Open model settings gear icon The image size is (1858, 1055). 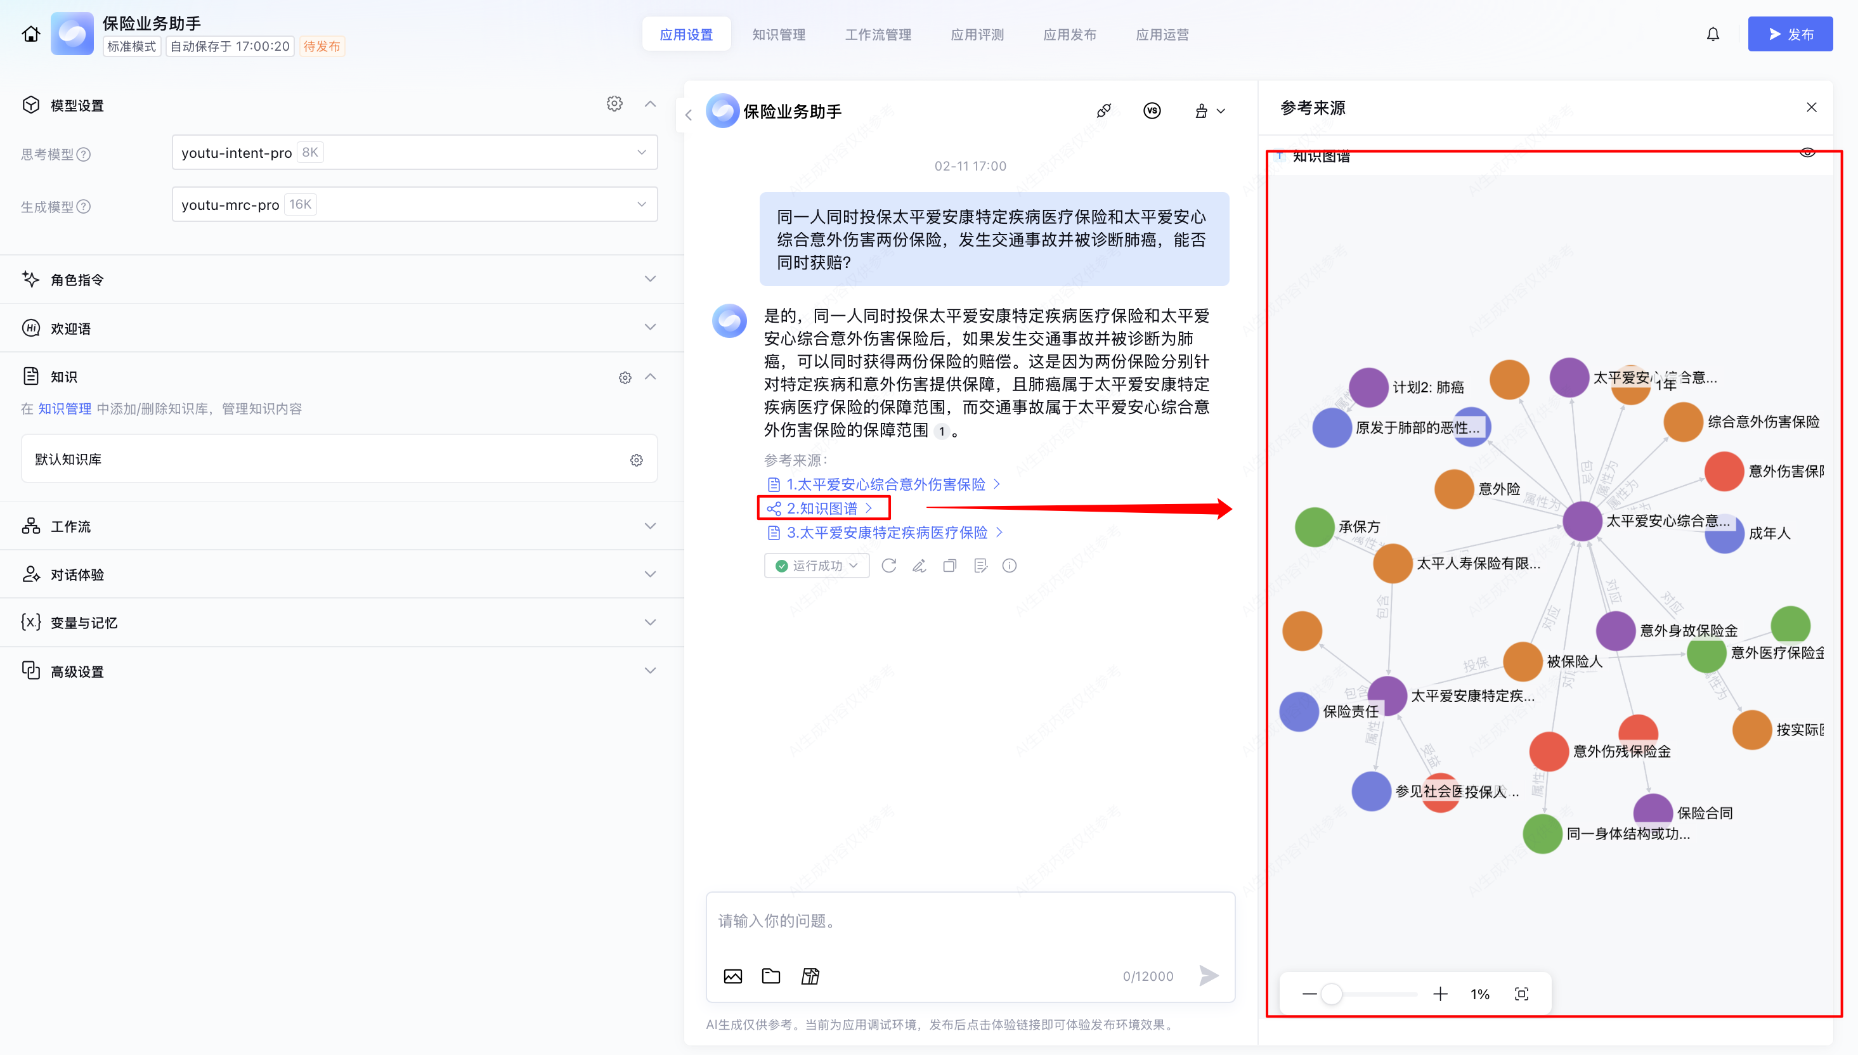614,103
